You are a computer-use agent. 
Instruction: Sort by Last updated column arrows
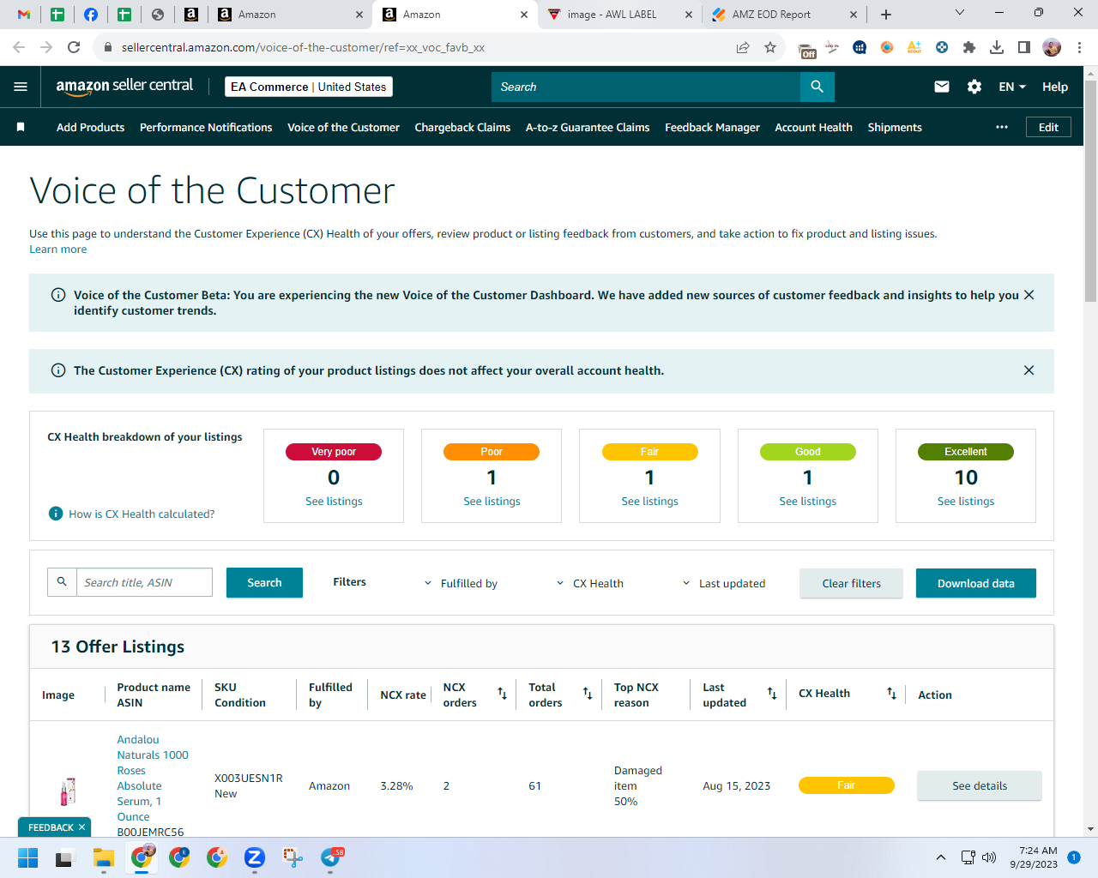(772, 693)
